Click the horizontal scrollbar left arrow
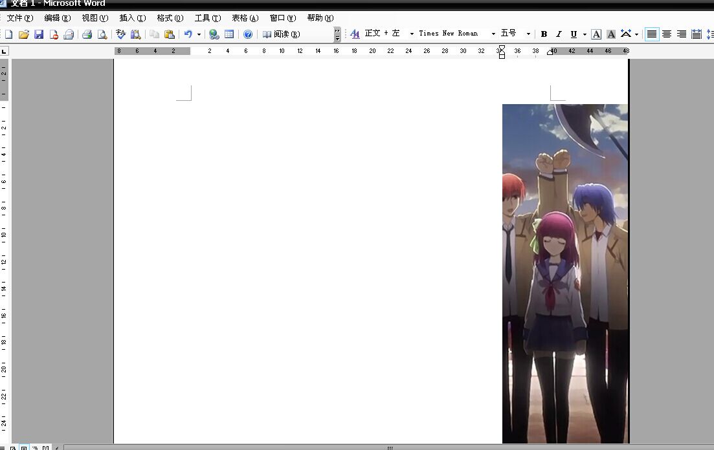 (x=57, y=447)
